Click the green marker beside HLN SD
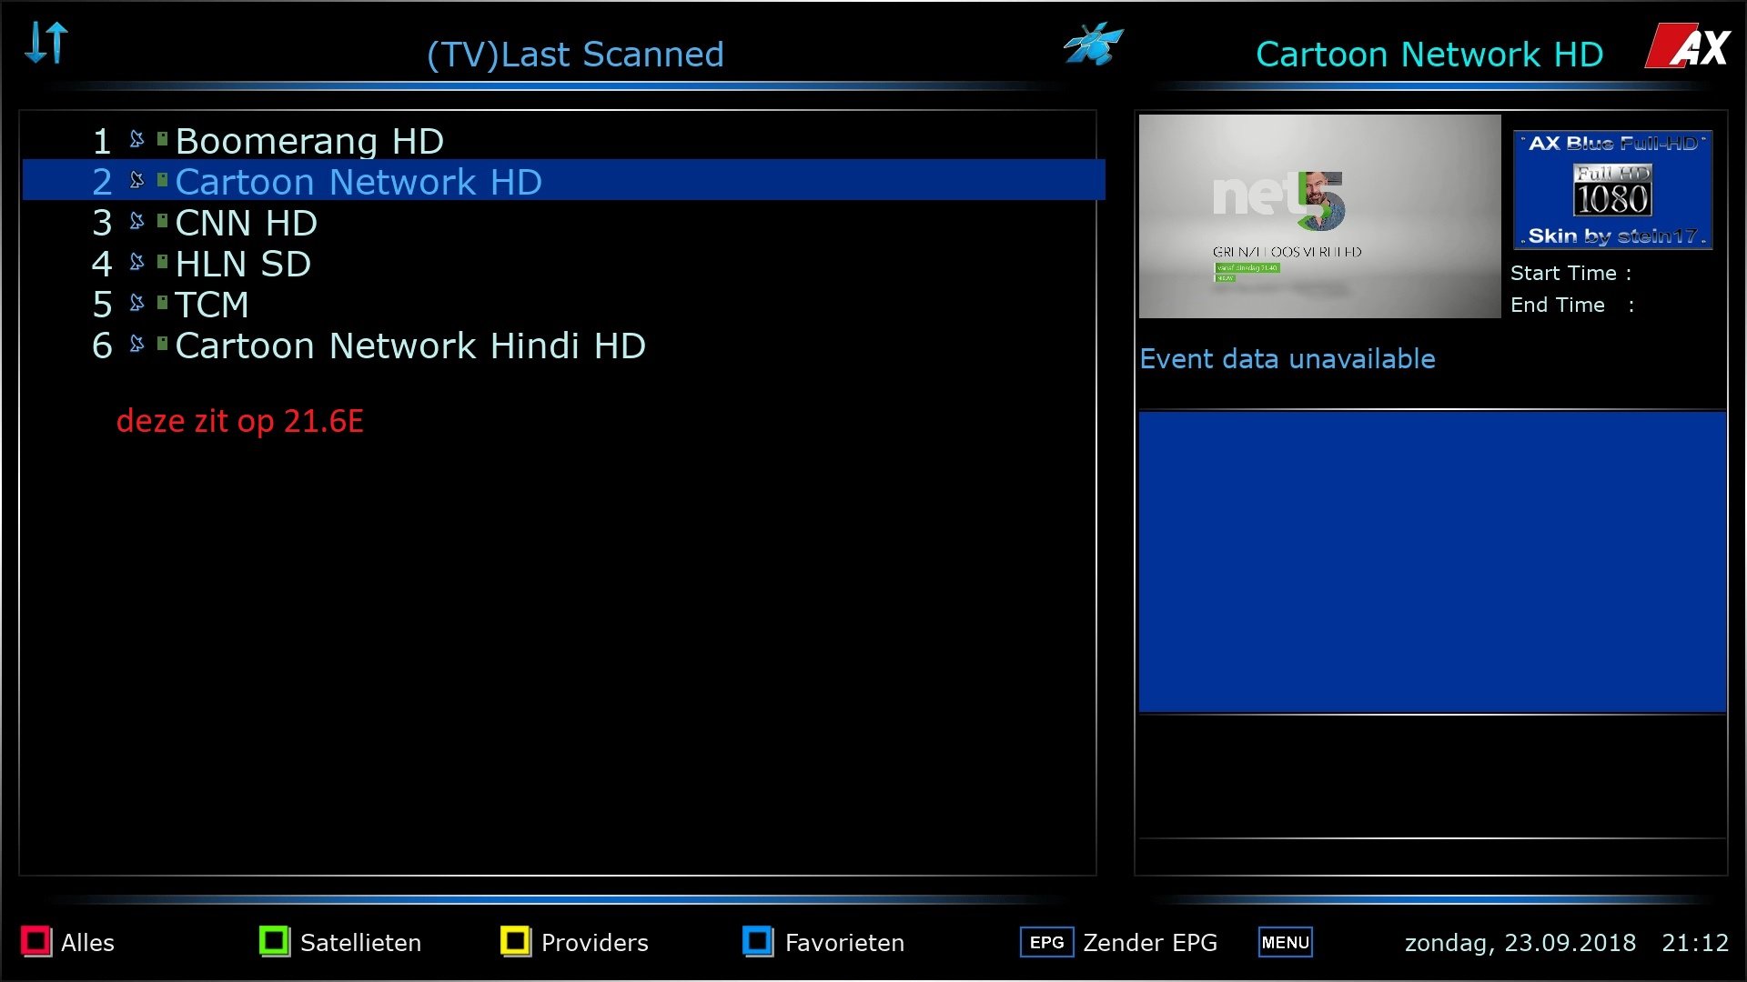 pos(162,262)
